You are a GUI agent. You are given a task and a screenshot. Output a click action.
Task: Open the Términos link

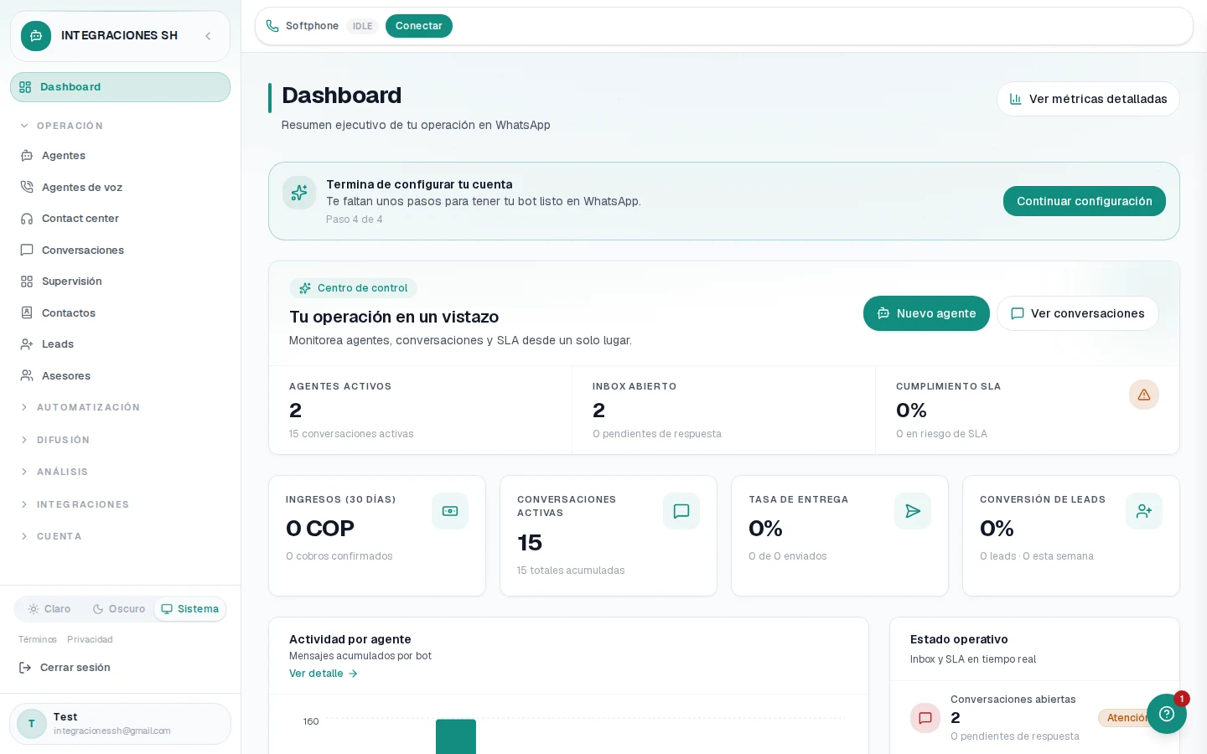[x=38, y=639]
